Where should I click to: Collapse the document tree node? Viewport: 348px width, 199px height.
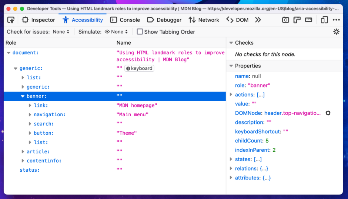(9, 53)
